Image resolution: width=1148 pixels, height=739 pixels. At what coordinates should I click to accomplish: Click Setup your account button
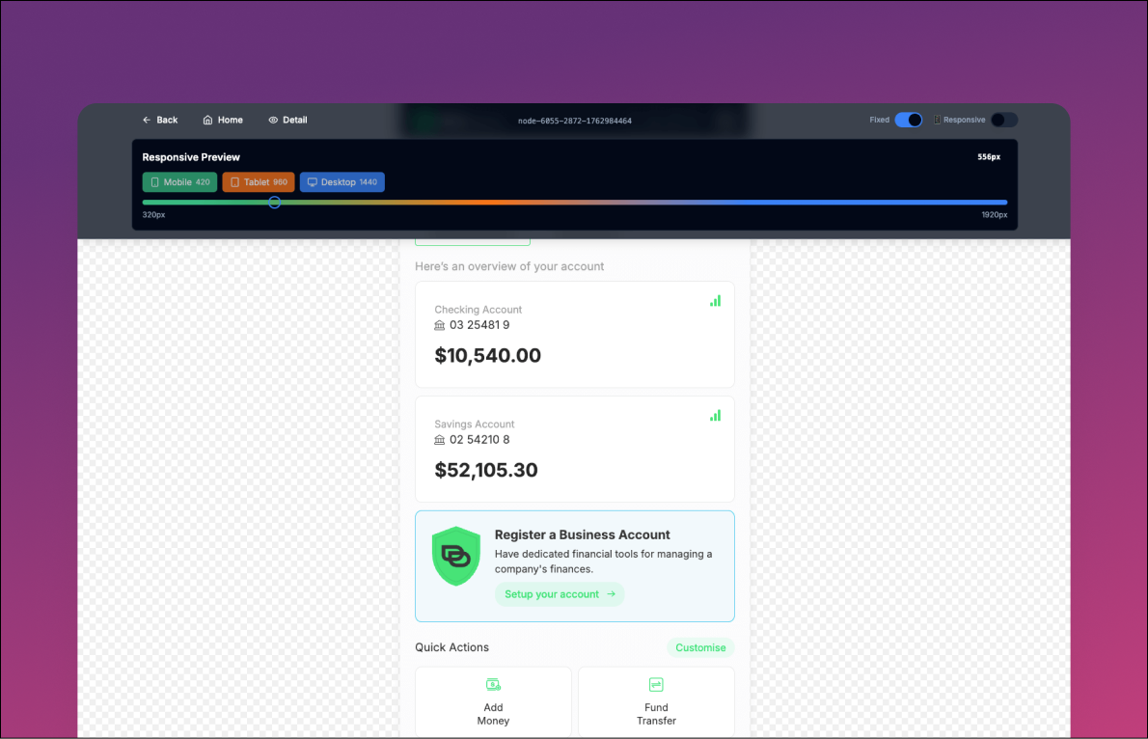[x=560, y=594]
